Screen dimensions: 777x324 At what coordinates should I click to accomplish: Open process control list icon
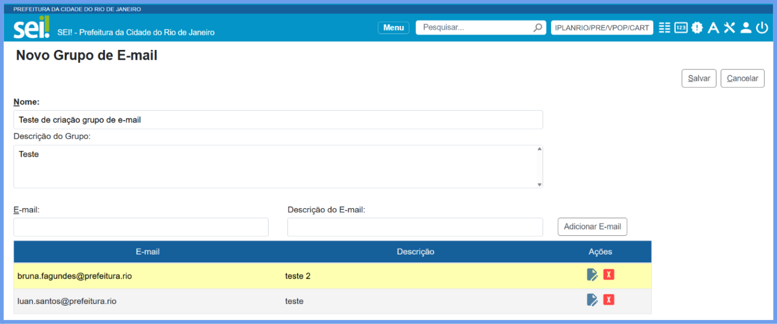coord(664,28)
